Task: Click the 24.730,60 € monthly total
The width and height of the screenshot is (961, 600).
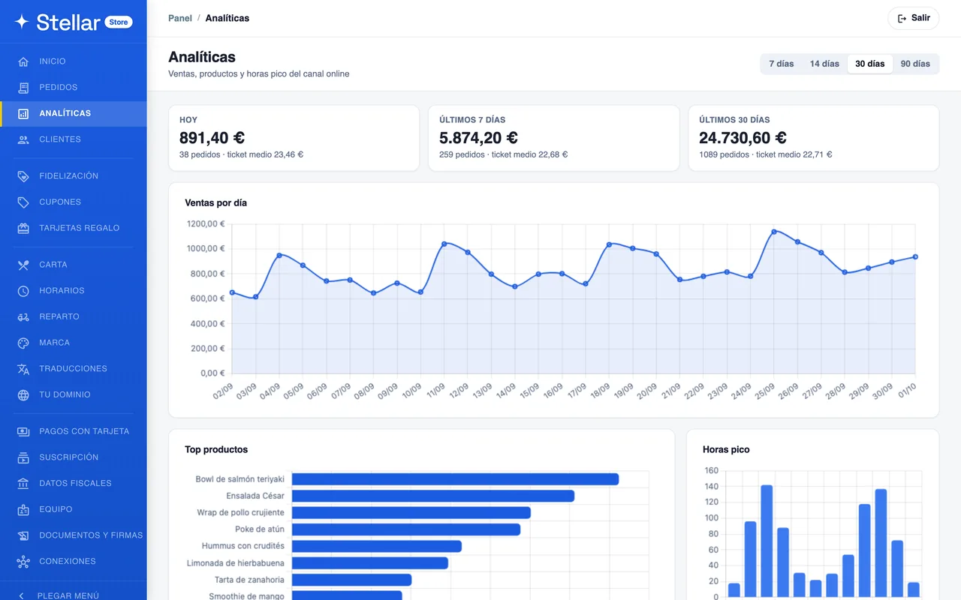Action: [743, 138]
